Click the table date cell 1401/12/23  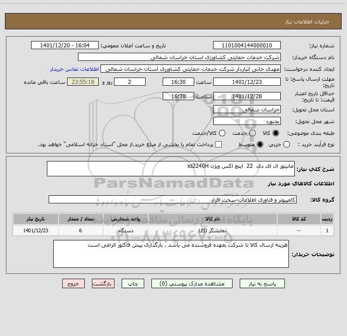(x=36, y=230)
